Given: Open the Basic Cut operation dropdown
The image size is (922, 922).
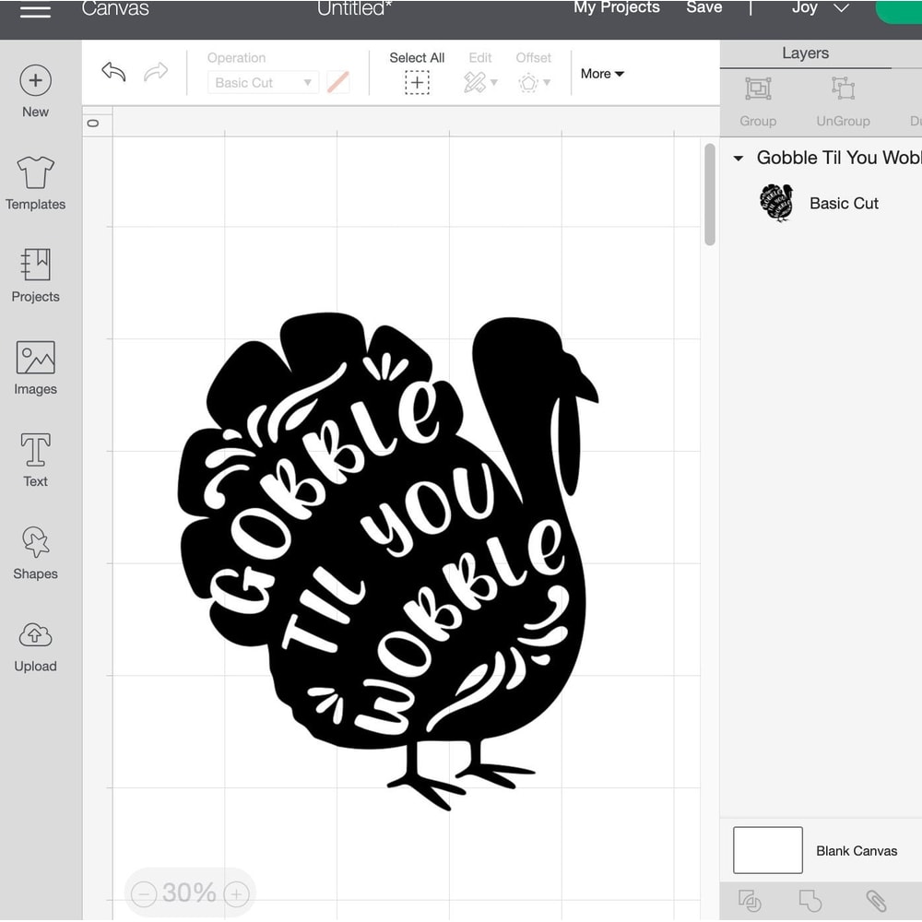Looking at the screenshot, I should 262,82.
